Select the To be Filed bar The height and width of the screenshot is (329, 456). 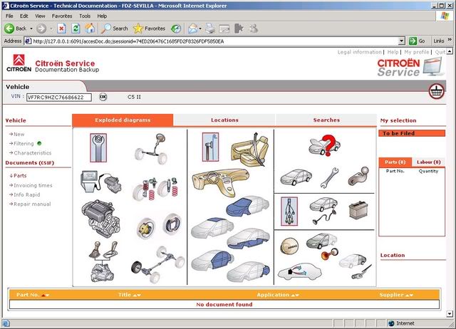412,133
